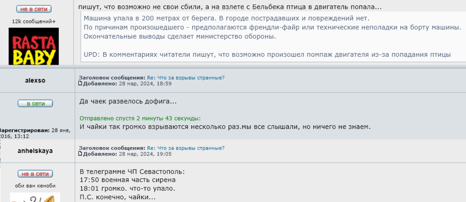This screenshot has height=202, width=466.
Task: Open alexso's user profile
Action: pyautogui.click(x=35, y=81)
